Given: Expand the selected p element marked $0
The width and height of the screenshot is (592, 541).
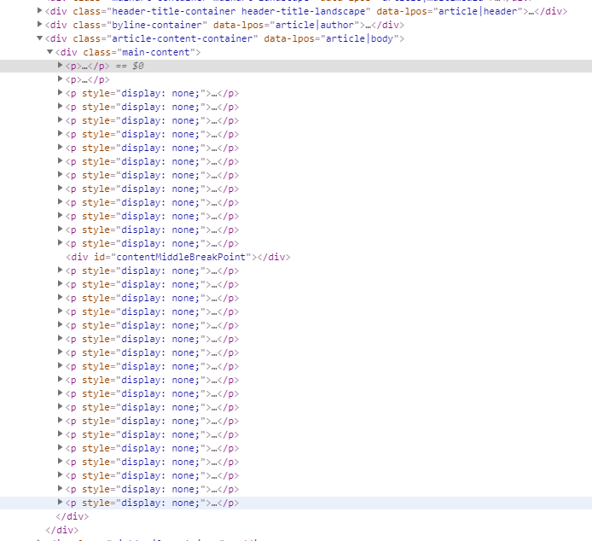Looking at the screenshot, I should click(61, 66).
